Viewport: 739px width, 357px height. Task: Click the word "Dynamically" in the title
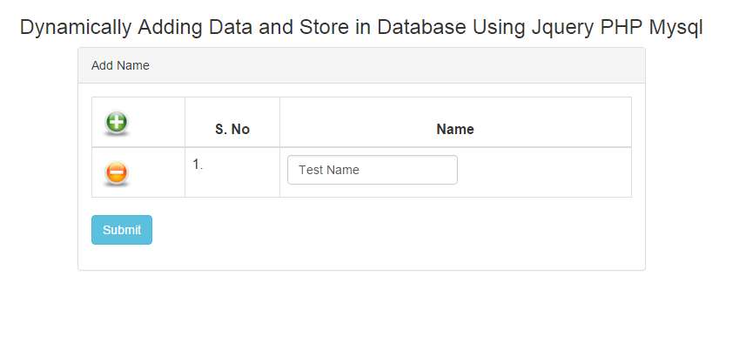[76, 27]
